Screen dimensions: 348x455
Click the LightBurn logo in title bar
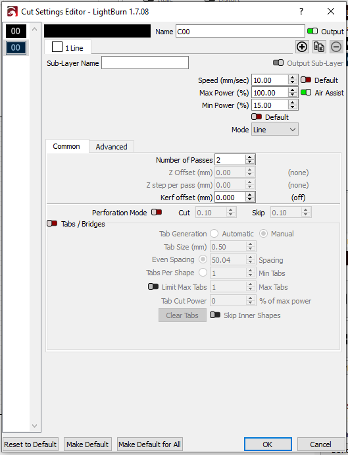pyautogui.click(x=12, y=12)
